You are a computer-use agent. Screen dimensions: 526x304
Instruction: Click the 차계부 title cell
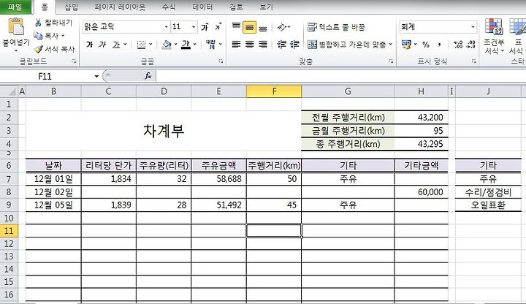pos(164,131)
